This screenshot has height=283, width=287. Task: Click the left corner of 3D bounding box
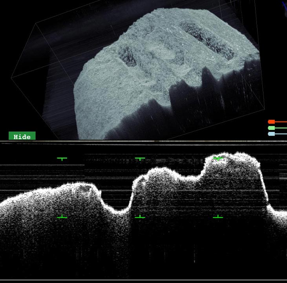[x=12, y=77]
